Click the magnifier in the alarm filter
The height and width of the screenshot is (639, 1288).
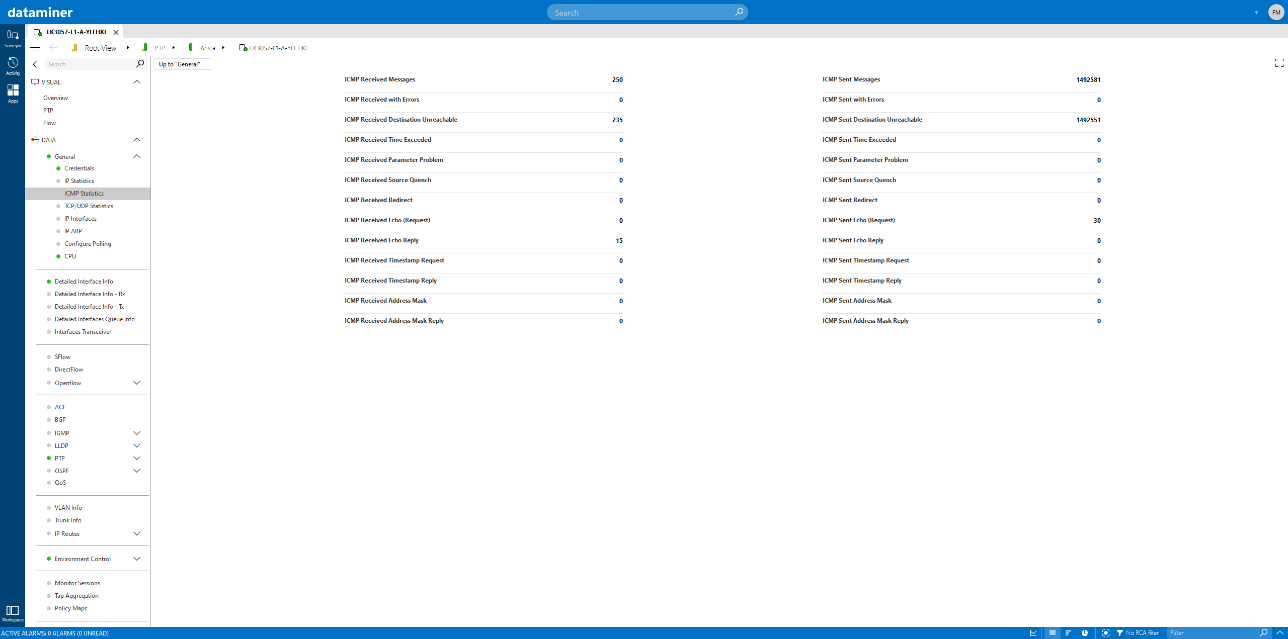1263,632
